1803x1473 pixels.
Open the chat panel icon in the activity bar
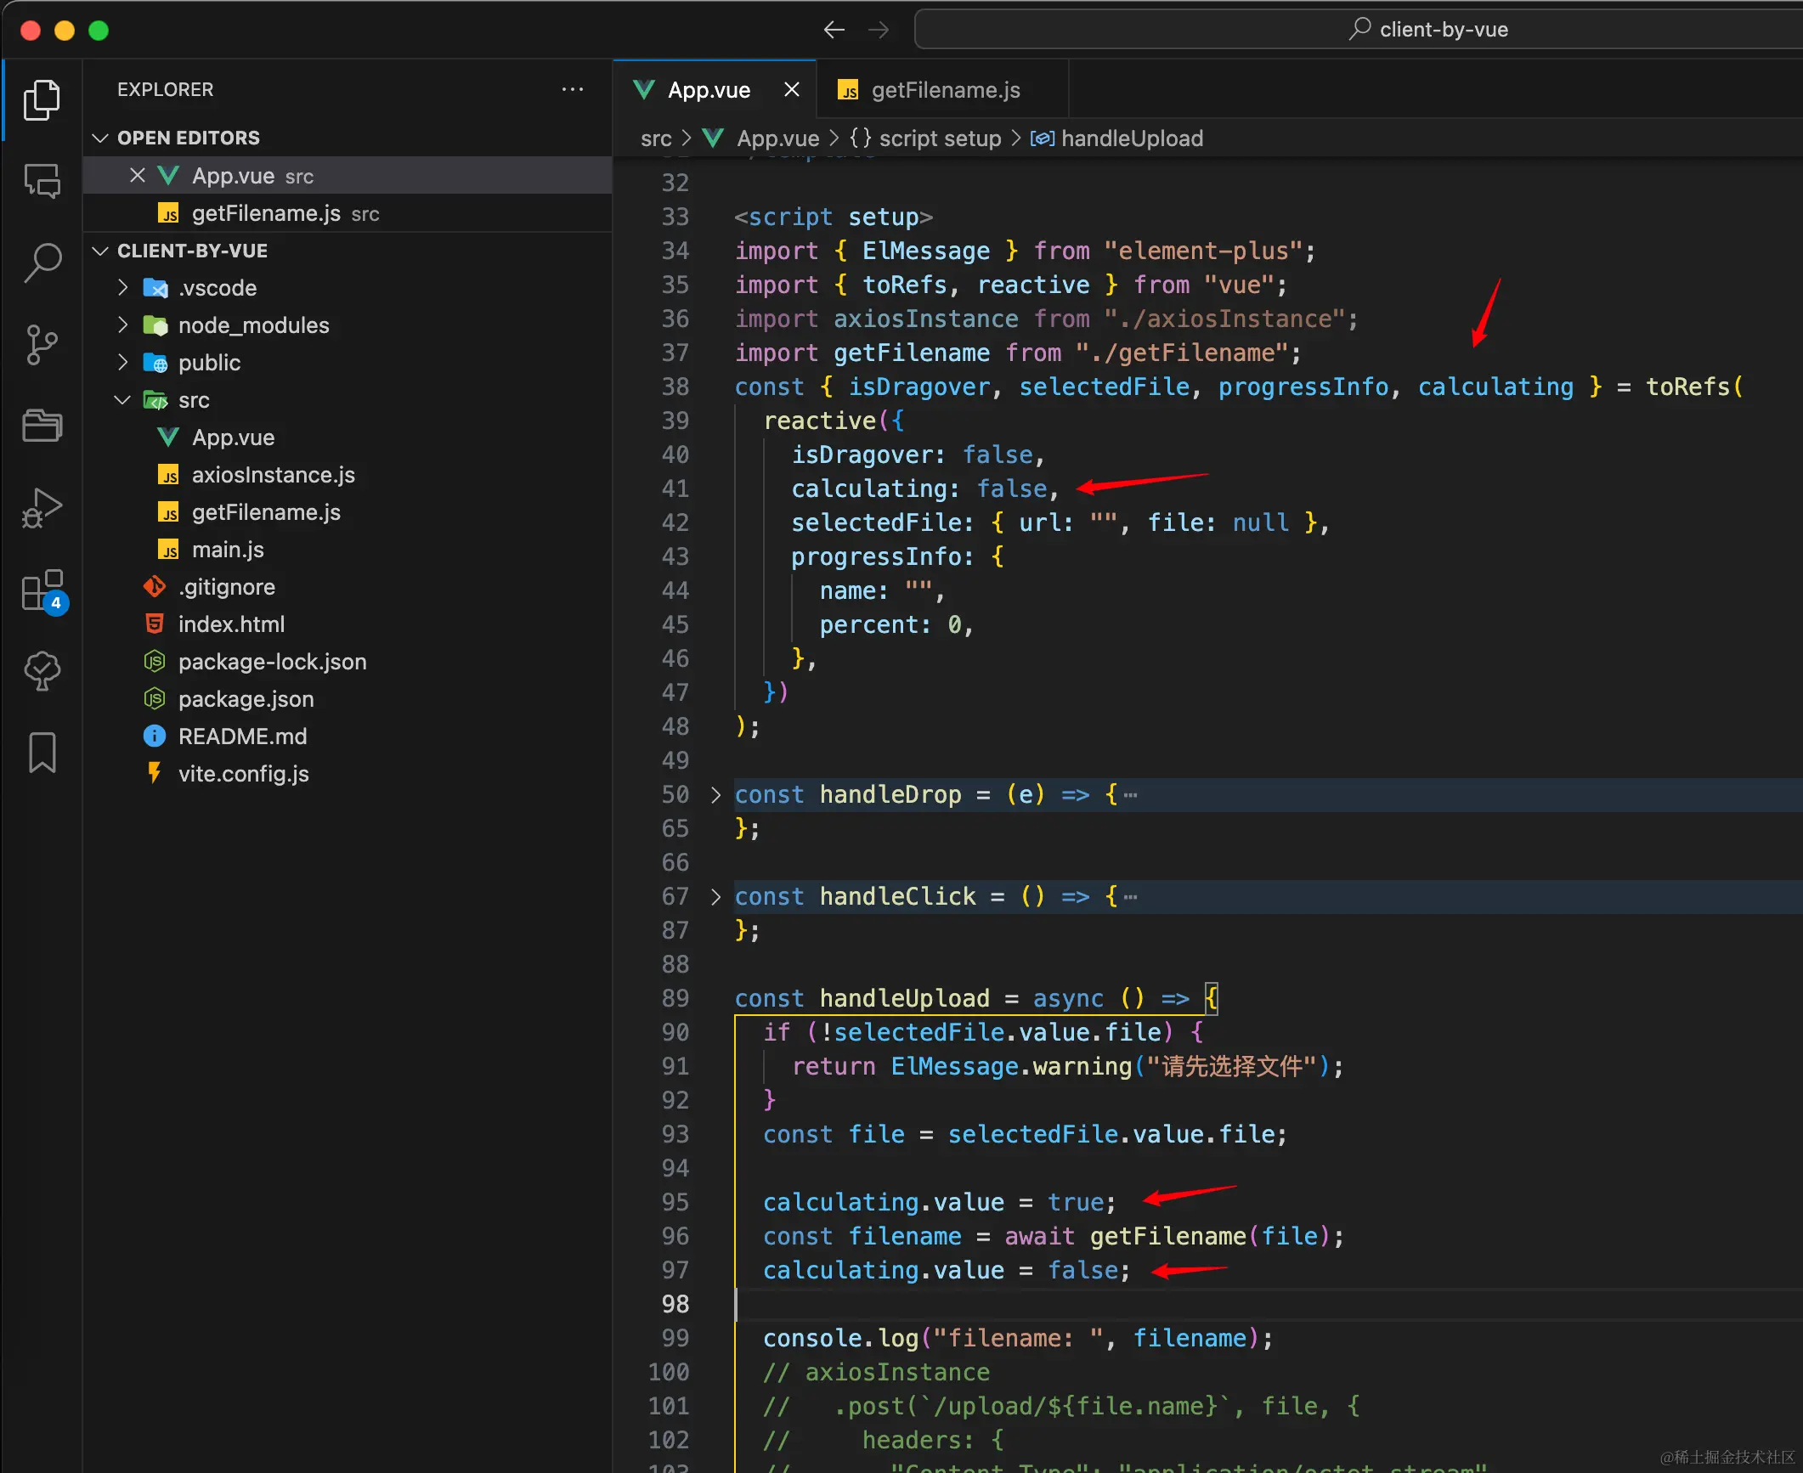click(x=42, y=181)
